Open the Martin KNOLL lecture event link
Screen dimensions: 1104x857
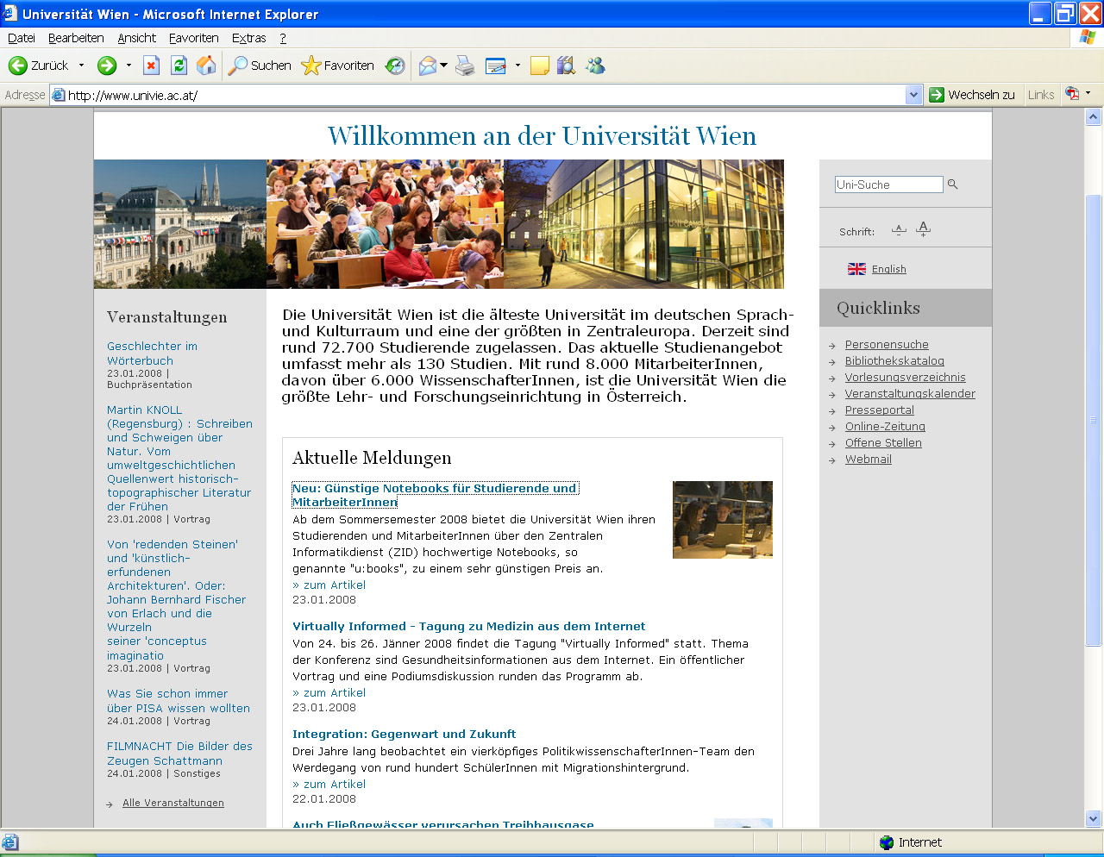(x=179, y=459)
